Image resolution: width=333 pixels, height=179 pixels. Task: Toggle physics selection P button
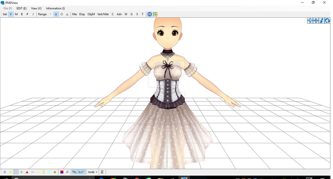[27, 14]
